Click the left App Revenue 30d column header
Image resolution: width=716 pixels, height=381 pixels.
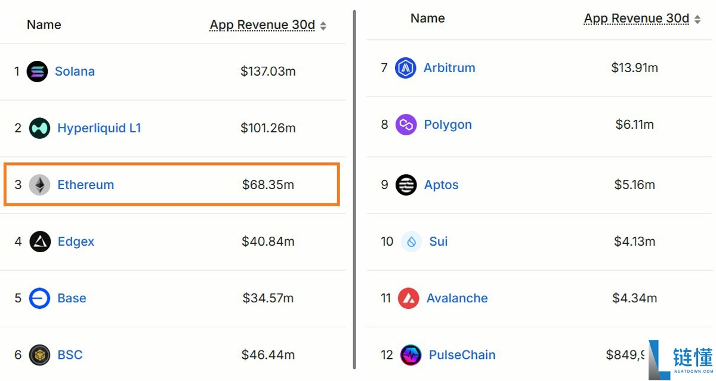click(262, 25)
